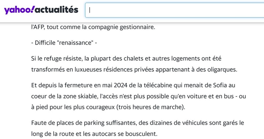This screenshot has height=139, width=264.
Task: Click the word "AFP" in the first line
Action: 39,27
